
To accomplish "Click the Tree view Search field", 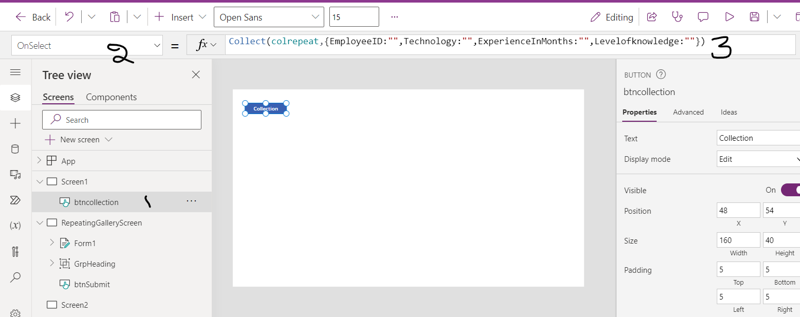I will pos(122,120).
